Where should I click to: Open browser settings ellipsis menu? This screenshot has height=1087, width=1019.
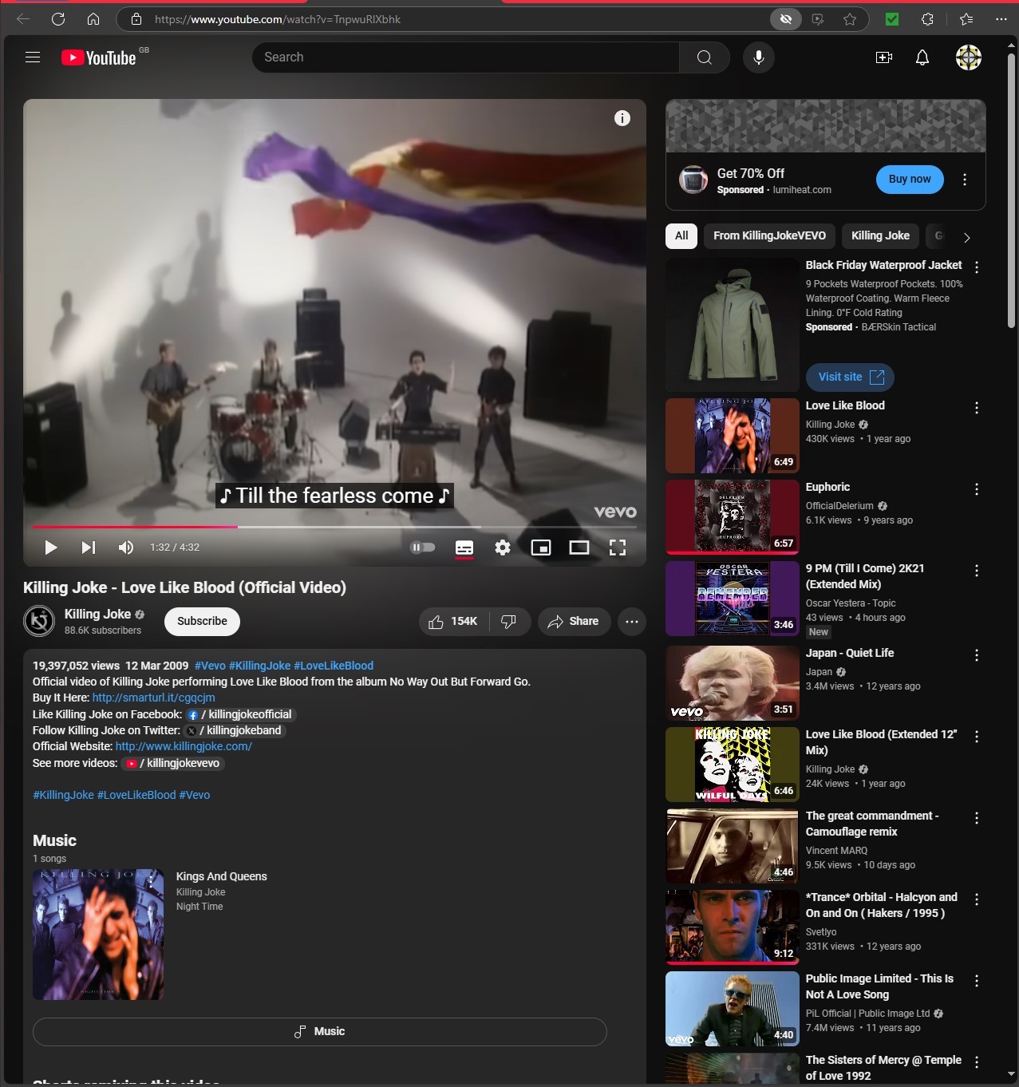(x=1001, y=19)
